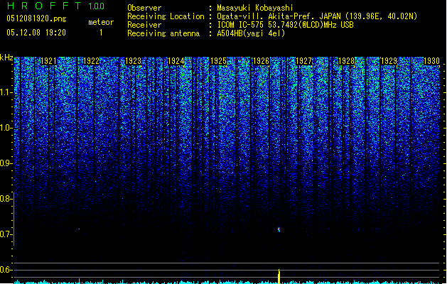Select filename 0512081920.png
The width and height of the screenshot is (447, 284).
36,18
